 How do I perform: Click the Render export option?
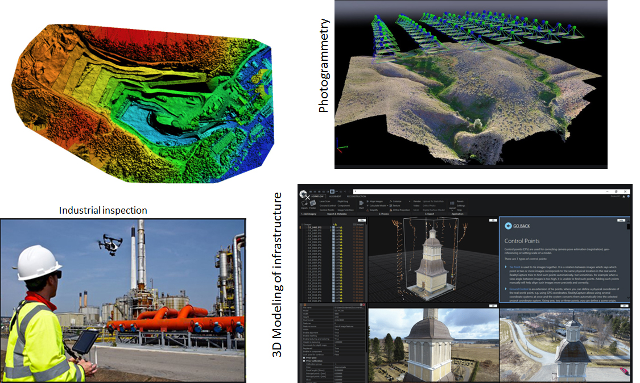(417, 201)
